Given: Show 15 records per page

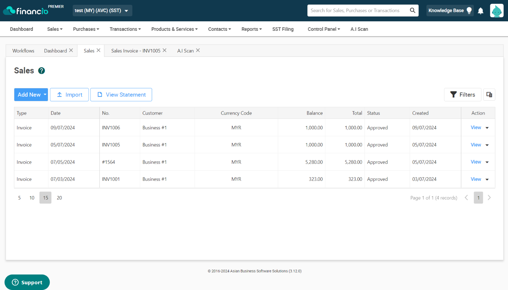Looking at the screenshot, I should [45, 198].
